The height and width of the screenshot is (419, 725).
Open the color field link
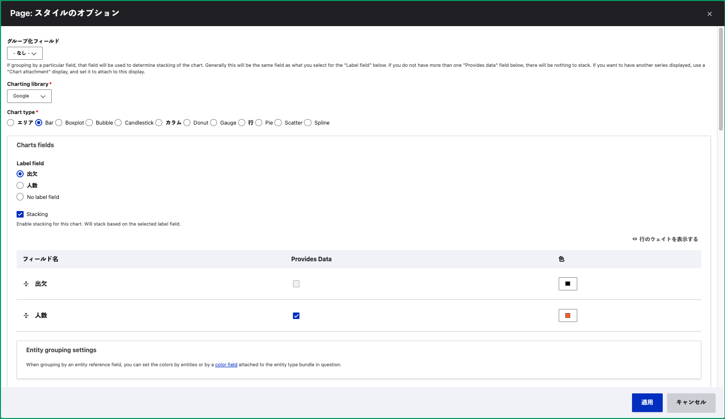[x=226, y=365]
